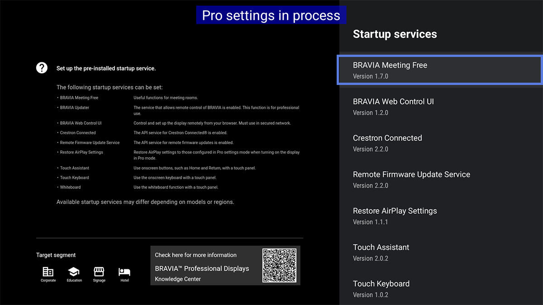Viewport: 543px width, 305px height.
Task: Open BRAVIA Web Control UI service
Action: [439, 107]
